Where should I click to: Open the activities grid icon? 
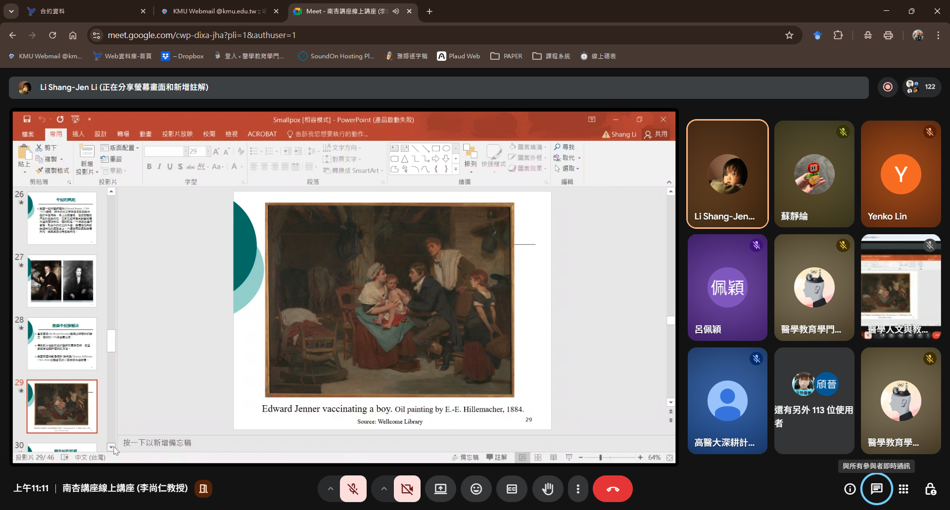point(903,489)
